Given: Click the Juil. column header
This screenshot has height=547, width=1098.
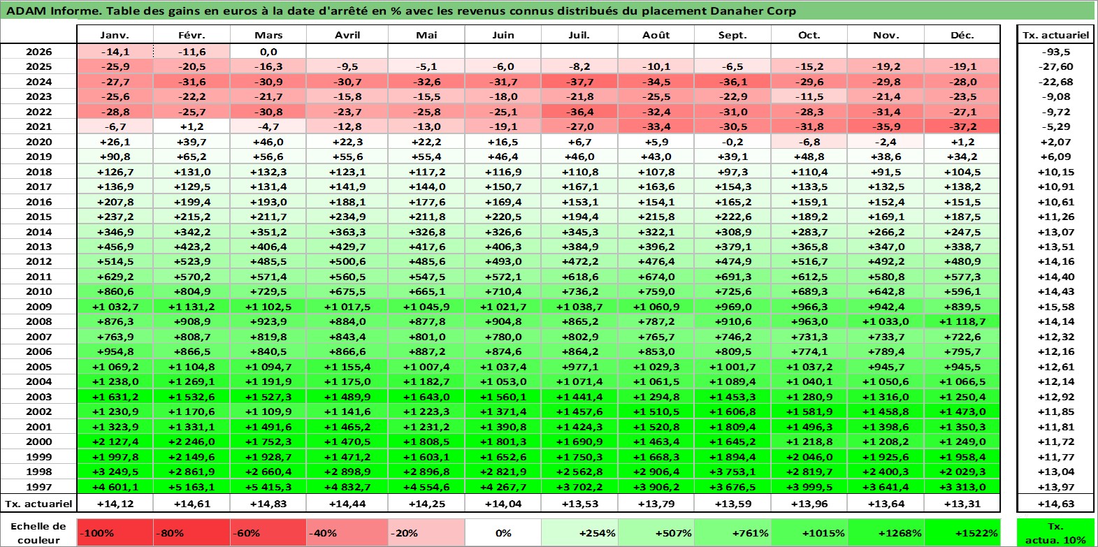Looking at the screenshot, I should (579, 35).
